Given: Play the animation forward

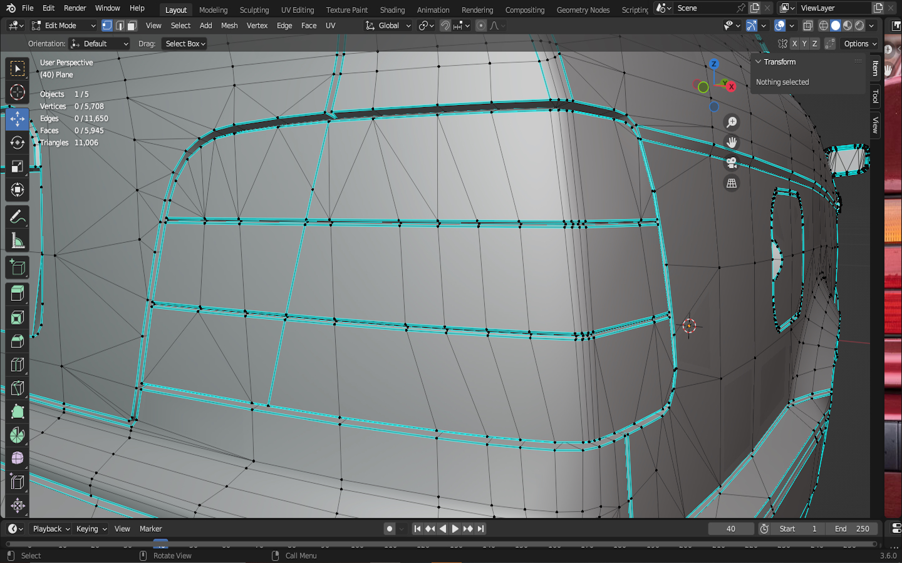Looking at the screenshot, I should pyautogui.click(x=455, y=529).
